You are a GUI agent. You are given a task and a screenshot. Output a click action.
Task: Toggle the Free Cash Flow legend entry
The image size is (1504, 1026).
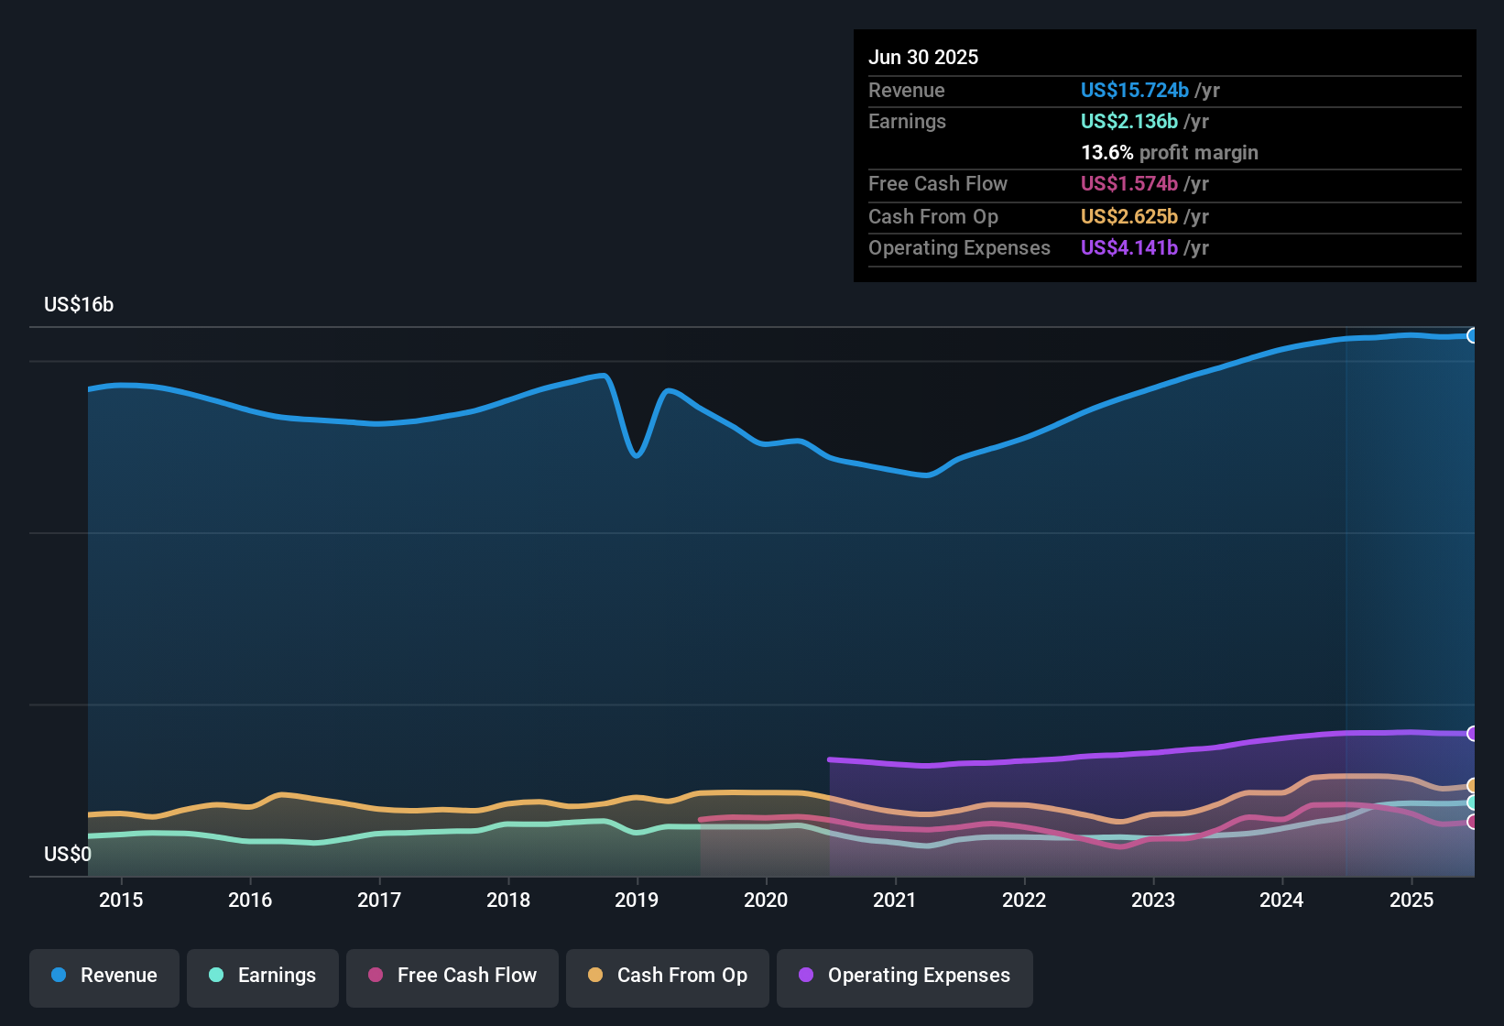point(452,976)
